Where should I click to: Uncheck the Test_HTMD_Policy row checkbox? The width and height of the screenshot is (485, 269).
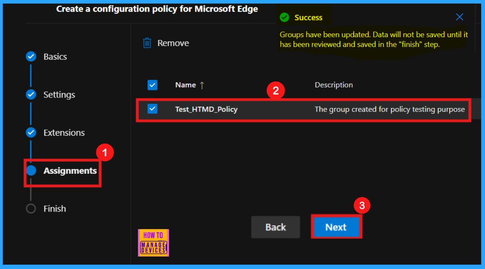point(153,109)
